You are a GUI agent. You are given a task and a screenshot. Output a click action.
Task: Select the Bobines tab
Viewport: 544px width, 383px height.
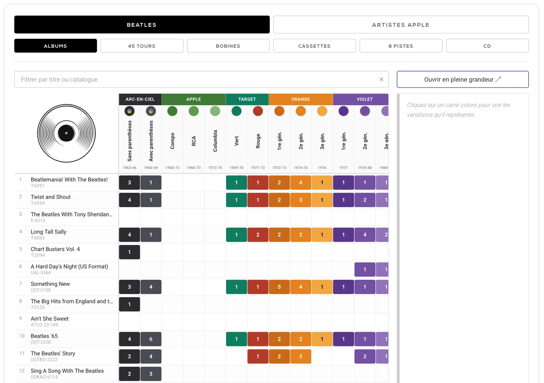228,46
